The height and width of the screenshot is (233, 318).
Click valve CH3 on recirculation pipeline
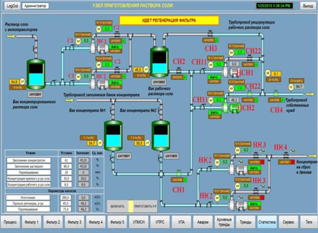210,33
